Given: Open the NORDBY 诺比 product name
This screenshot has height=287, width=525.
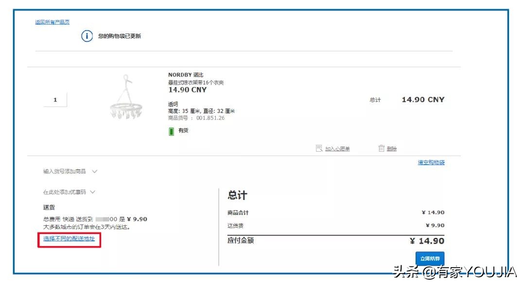Looking at the screenshot, I should coord(187,74).
